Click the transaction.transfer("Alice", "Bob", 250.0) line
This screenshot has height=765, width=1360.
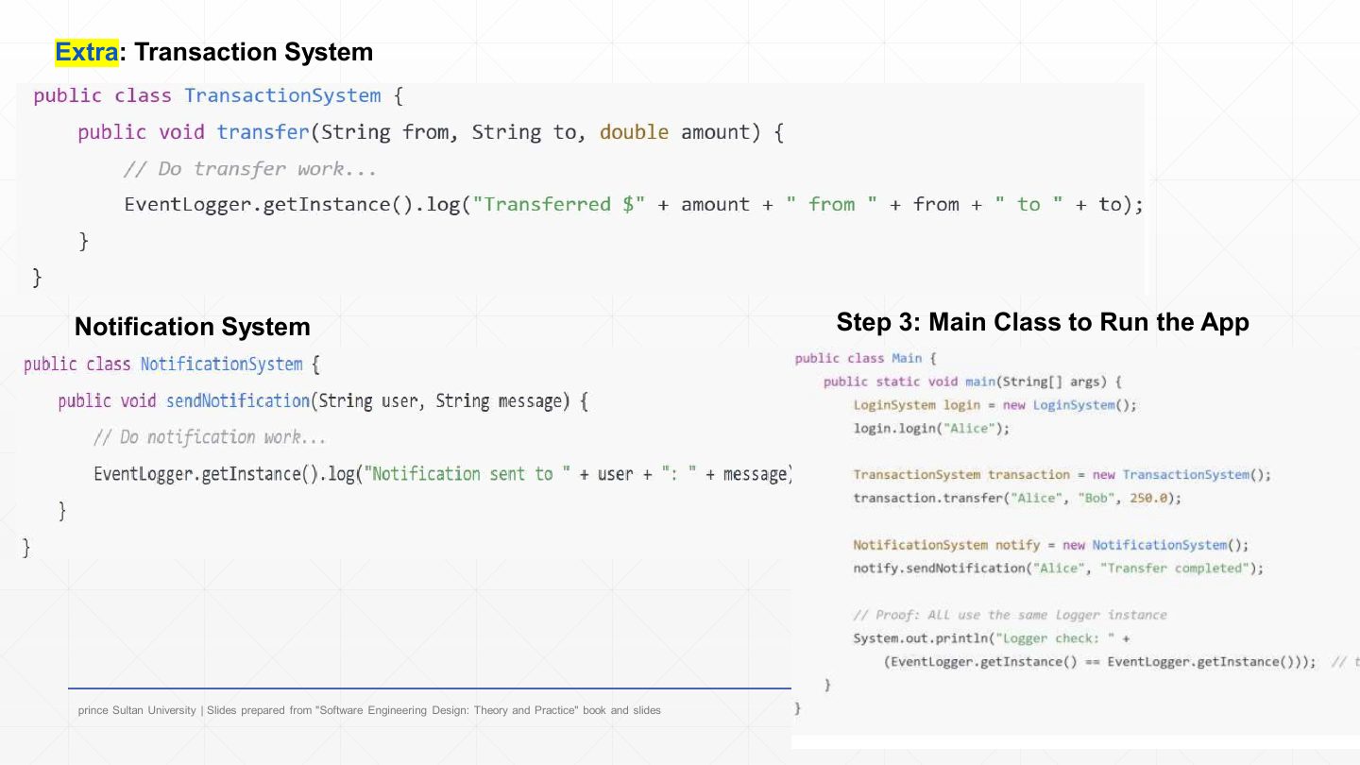tap(1017, 498)
